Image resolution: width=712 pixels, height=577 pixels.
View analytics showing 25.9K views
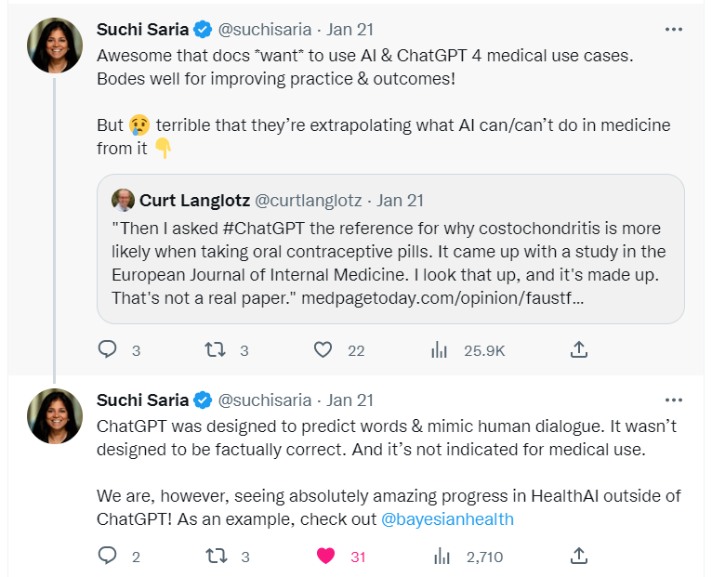tap(440, 350)
